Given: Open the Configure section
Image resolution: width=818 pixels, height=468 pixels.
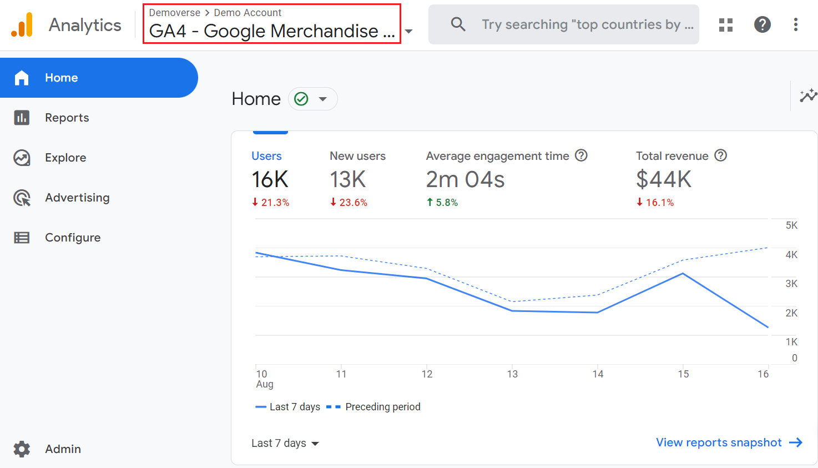Looking at the screenshot, I should pyautogui.click(x=73, y=238).
